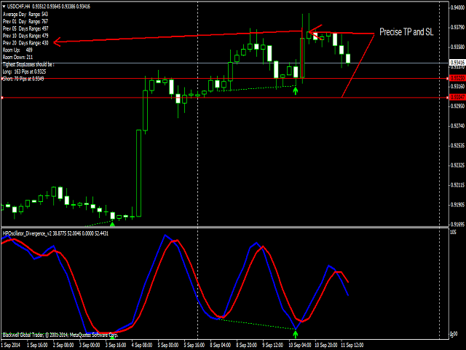Click the 0.93580 price scale label
The image size is (466, 350).
point(458,47)
